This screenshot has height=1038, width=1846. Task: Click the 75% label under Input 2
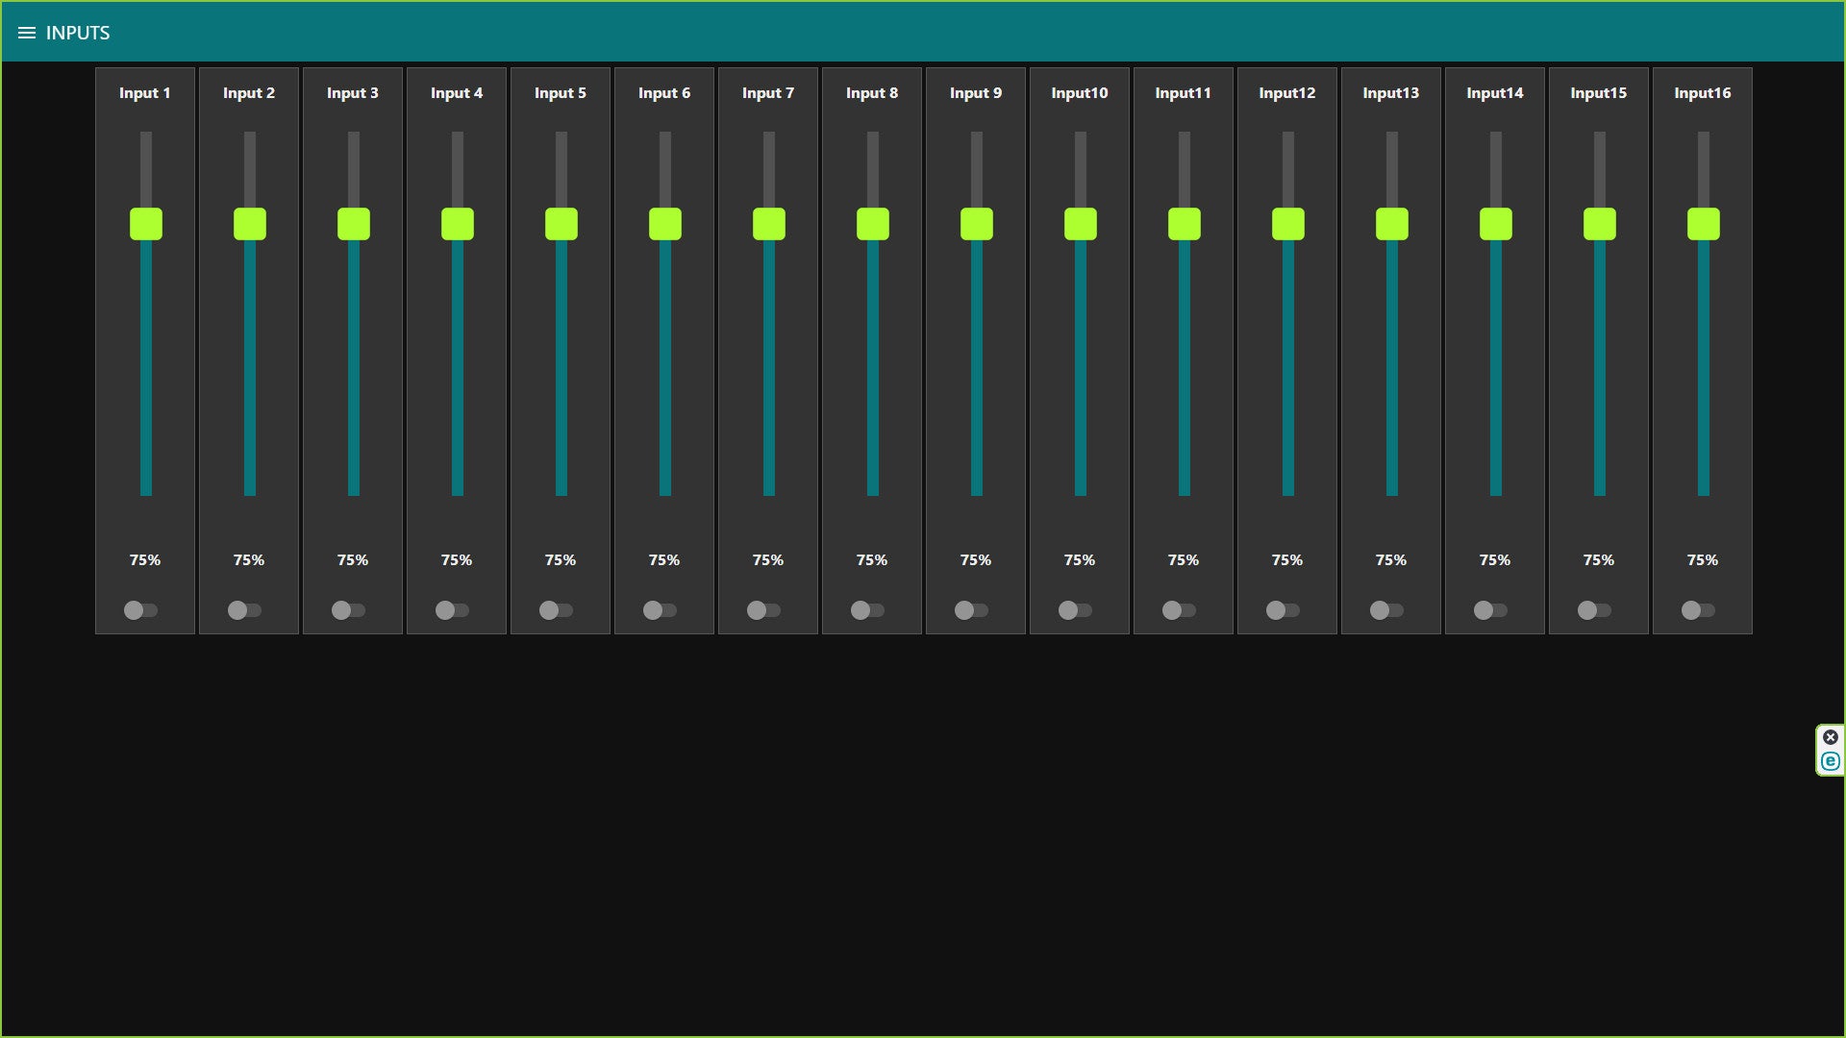(249, 559)
